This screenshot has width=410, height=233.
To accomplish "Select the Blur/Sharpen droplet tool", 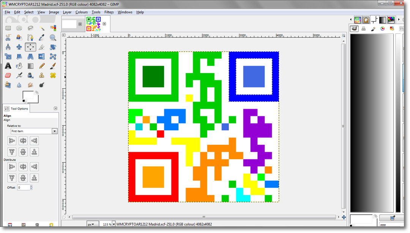I will coord(19,85).
